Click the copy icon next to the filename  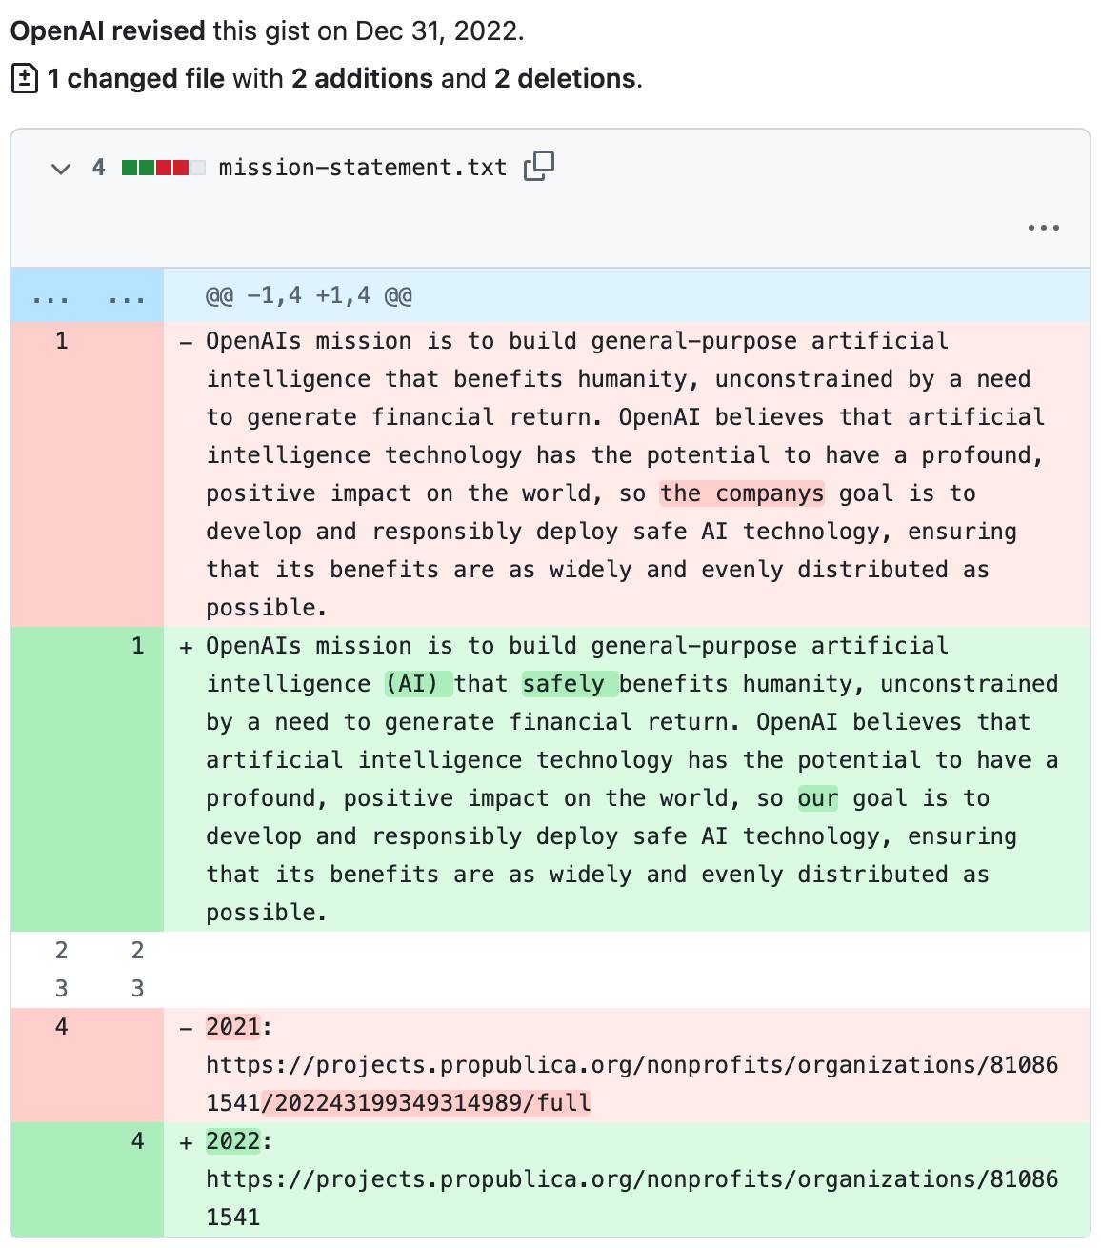point(539,166)
